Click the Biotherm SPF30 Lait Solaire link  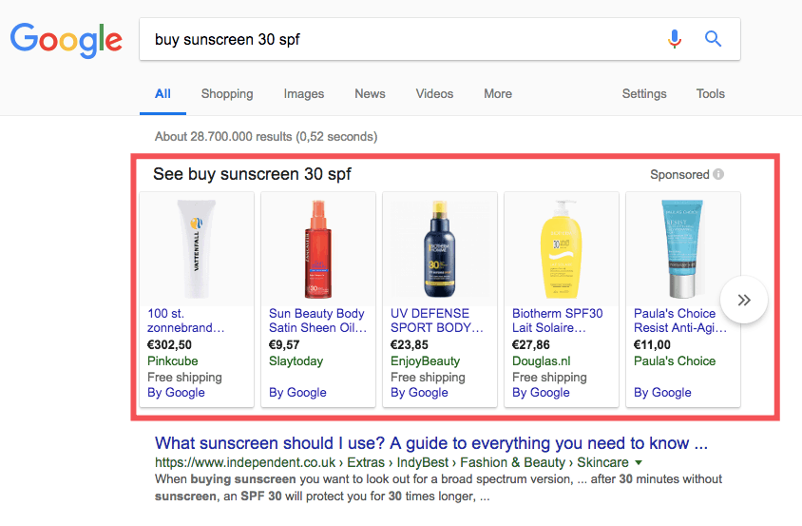coord(557,321)
